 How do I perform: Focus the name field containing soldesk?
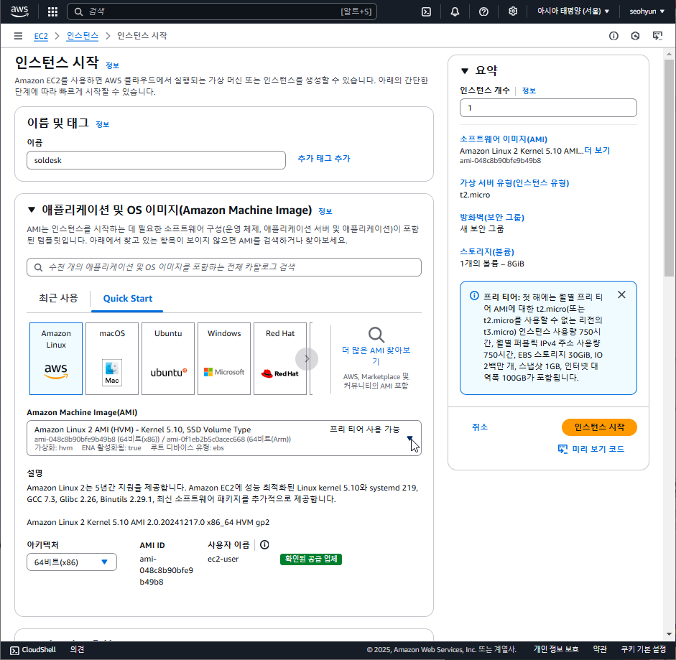pyautogui.click(x=156, y=160)
